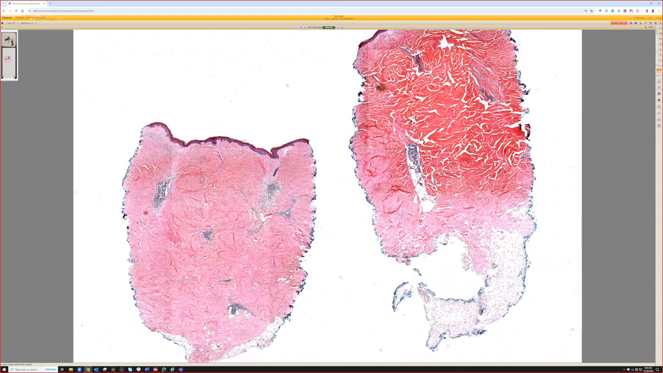
Task: Open a new browser tab
Action: (x=50, y=4)
